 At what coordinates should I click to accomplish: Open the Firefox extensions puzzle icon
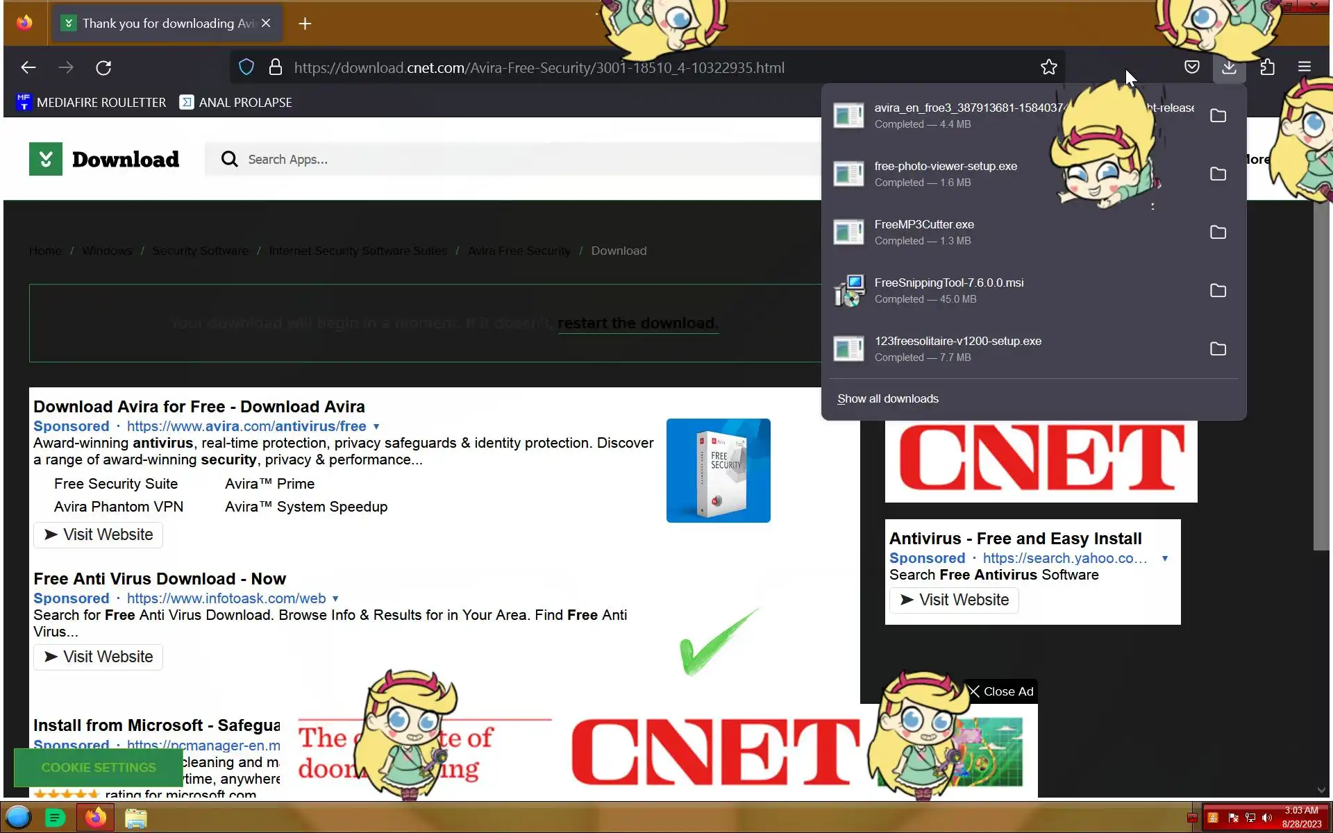click(x=1267, y=67)
